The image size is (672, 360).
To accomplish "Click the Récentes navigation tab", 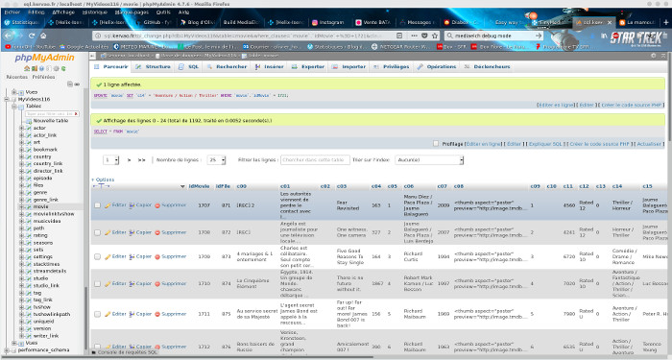I will (x=17, y=77).
